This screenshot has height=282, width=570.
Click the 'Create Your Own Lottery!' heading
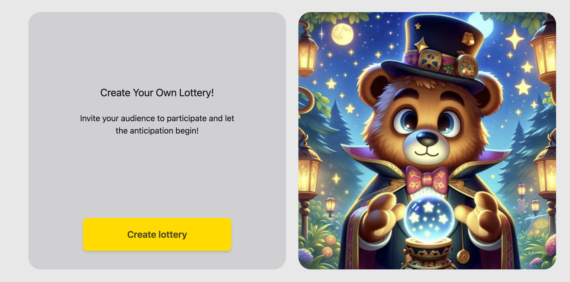(x=157, y=93)
